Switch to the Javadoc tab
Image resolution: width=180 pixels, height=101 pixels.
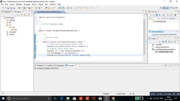[x=49, y=65]
